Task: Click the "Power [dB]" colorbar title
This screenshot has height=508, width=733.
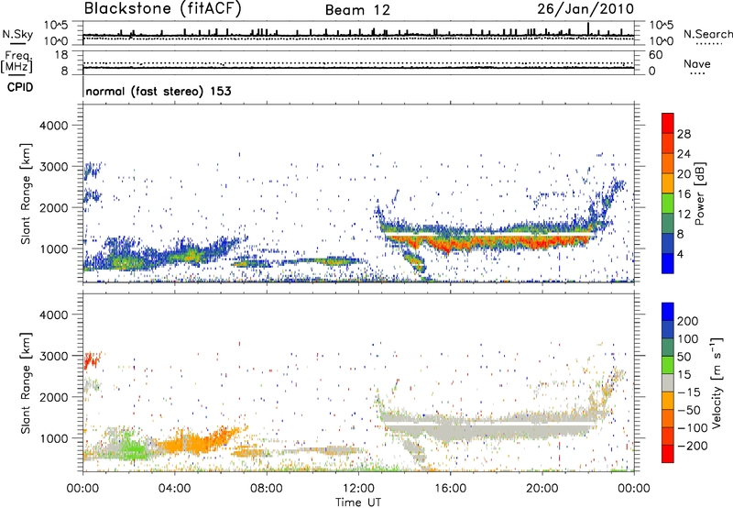Action: (x=699, y=193)
